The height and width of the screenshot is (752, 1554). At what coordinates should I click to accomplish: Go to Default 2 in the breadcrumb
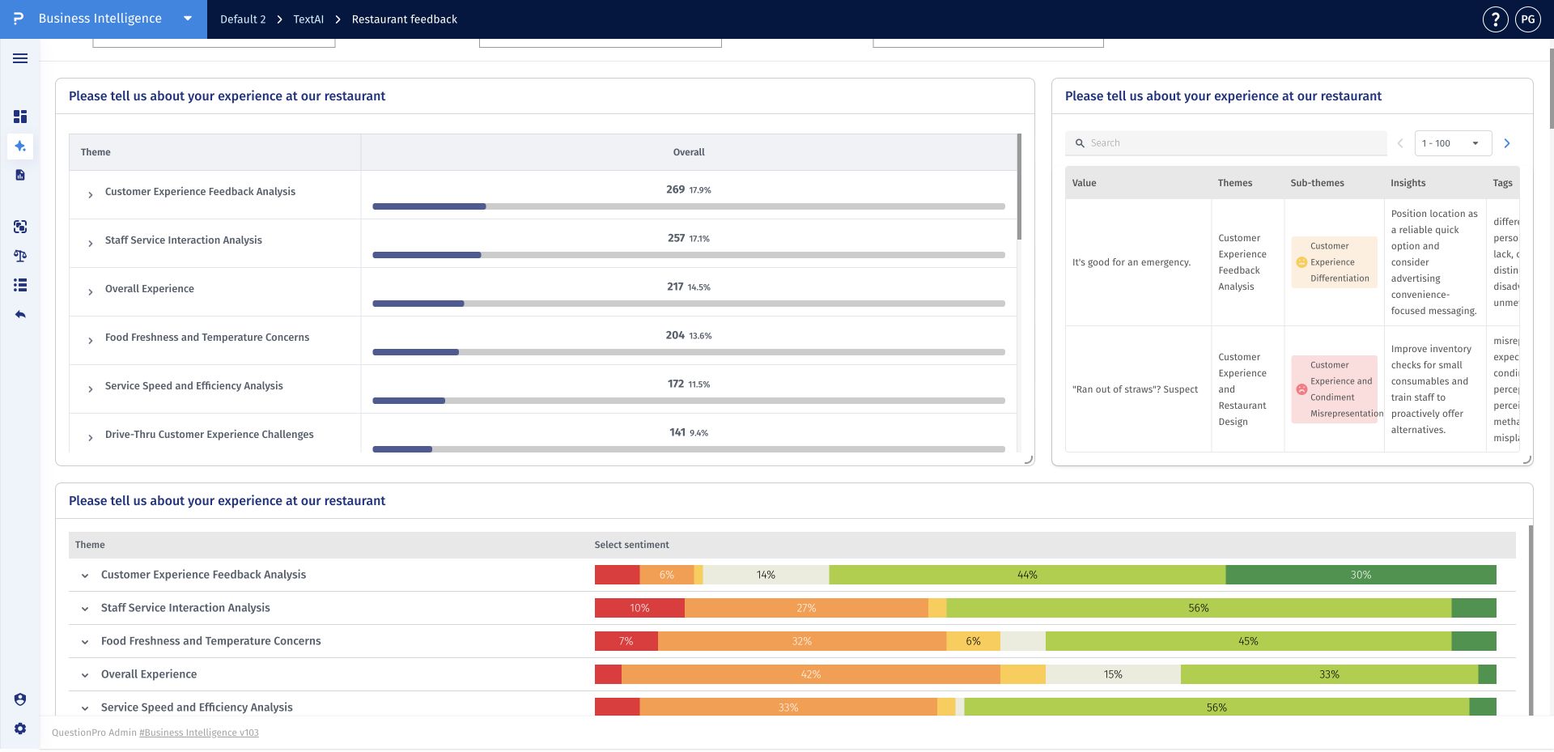pyautogui.click(x=243, y=19)
